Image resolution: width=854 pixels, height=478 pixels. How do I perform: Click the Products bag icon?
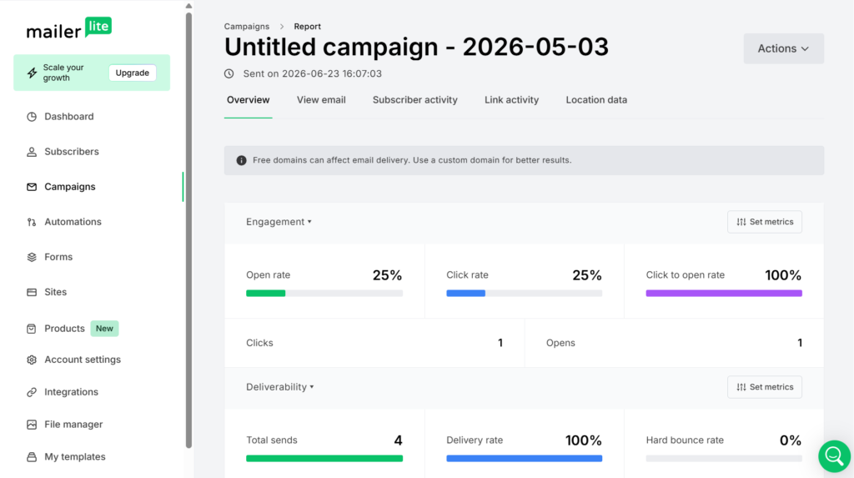pyautogui.click(x=32, y=329)
